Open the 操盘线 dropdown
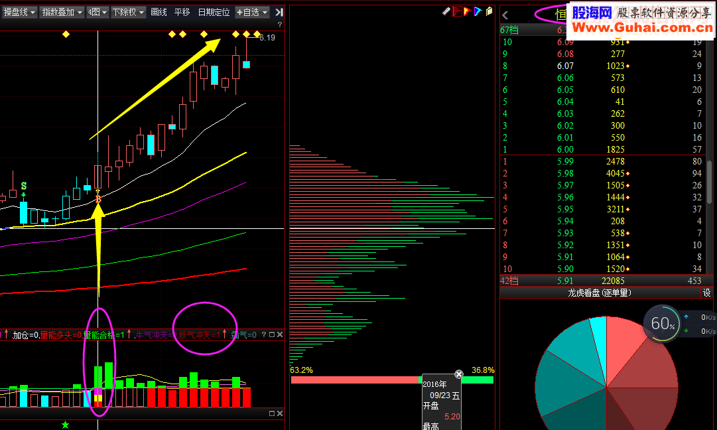Screen dimensions: 717x430 (19, 13)
